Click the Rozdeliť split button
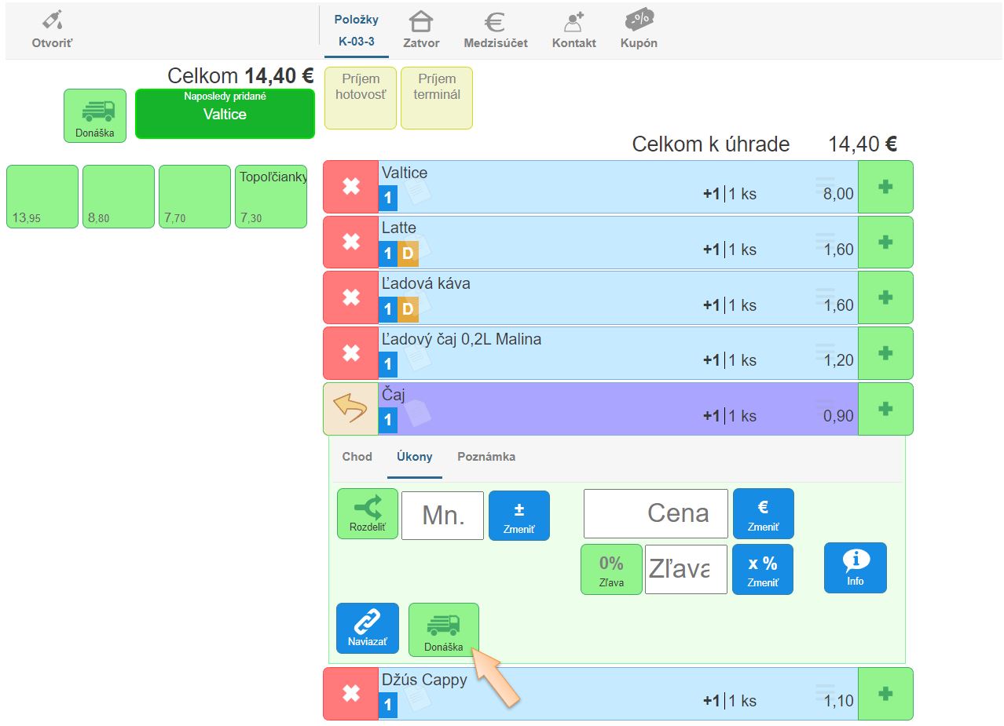 pos(368,513)
